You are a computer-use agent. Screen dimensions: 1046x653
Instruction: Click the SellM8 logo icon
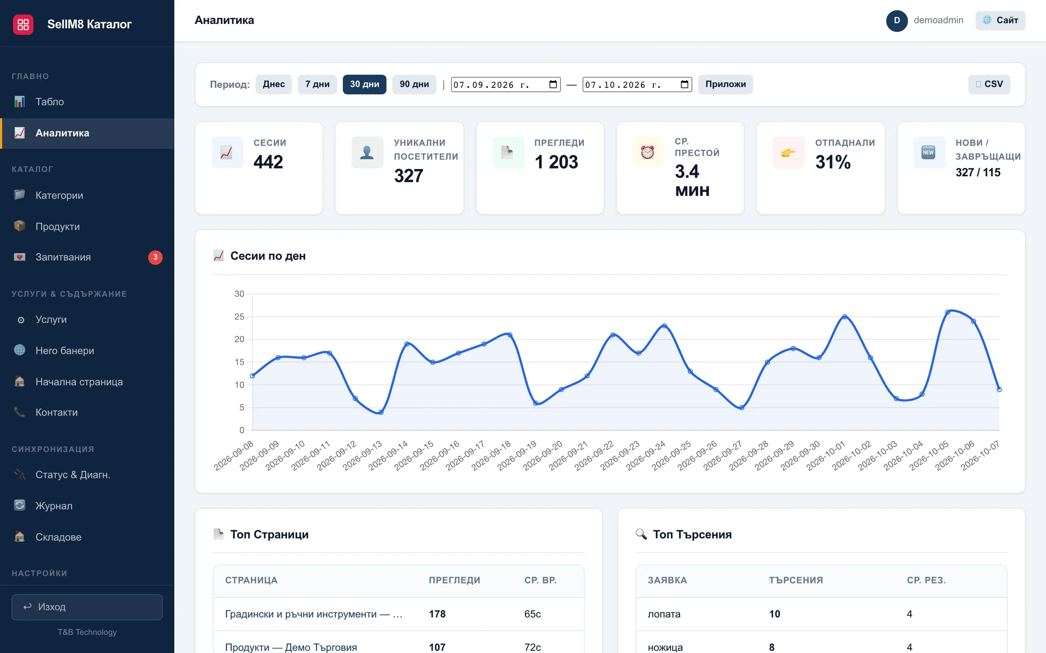(23, 24)
